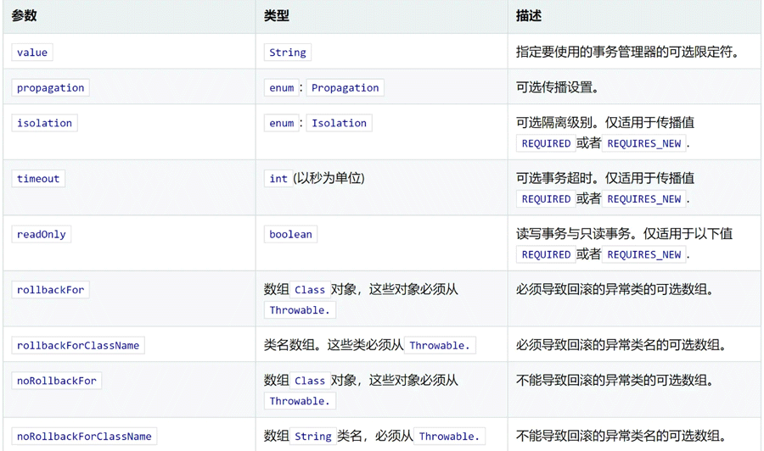Click the 参数 column header
Viewport: 764px width, 451px height.
coord(24,16)
